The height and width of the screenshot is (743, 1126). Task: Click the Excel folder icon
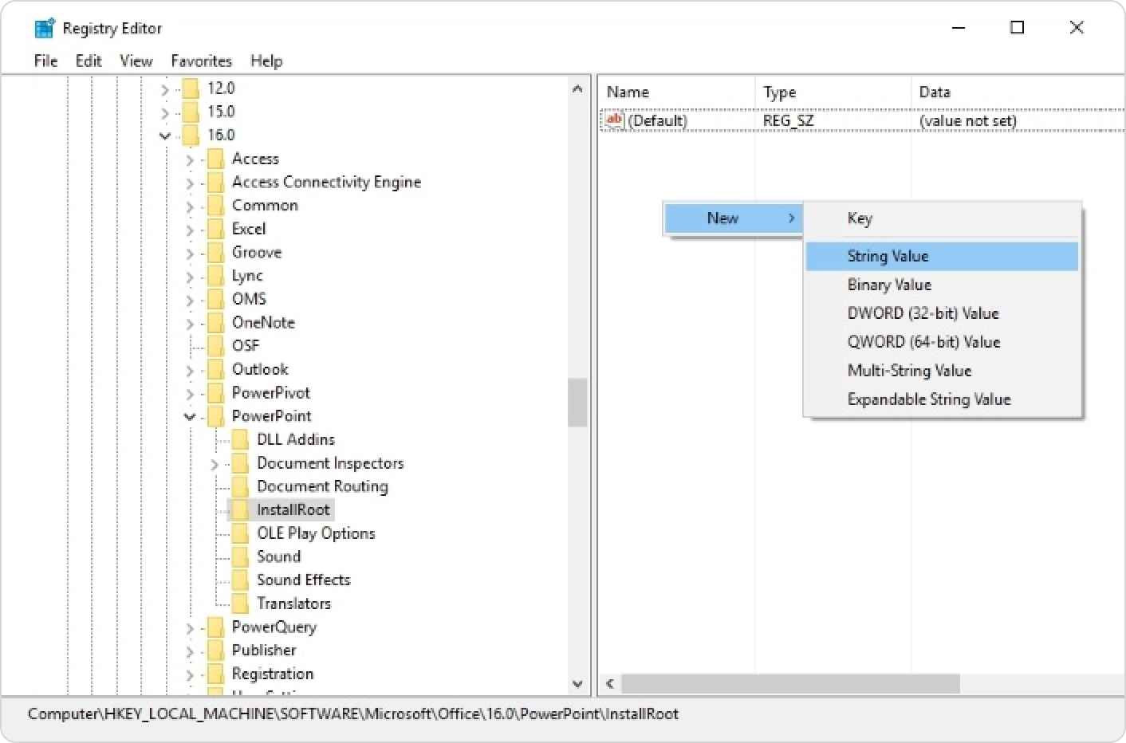coord(215,229)
